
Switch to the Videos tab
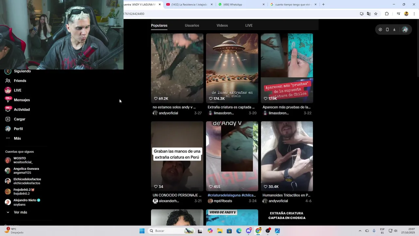(222, 26)
